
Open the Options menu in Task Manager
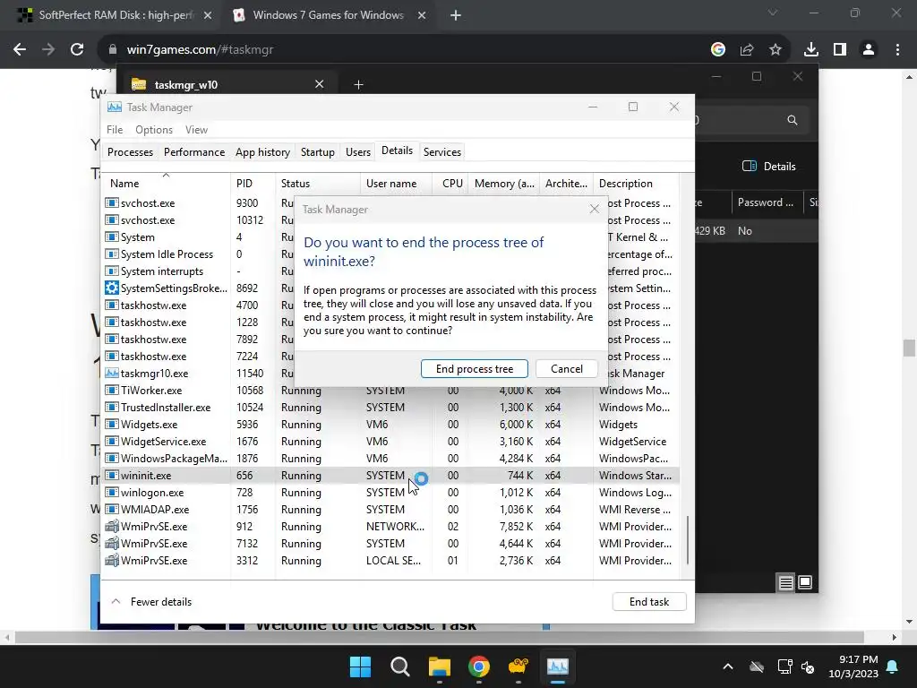(x=154, y=129)
